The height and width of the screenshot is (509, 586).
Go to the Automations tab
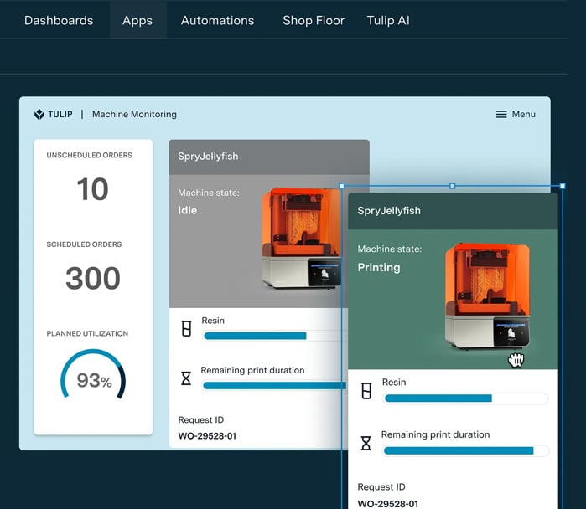pyautogui.click(x=217, y=20)
